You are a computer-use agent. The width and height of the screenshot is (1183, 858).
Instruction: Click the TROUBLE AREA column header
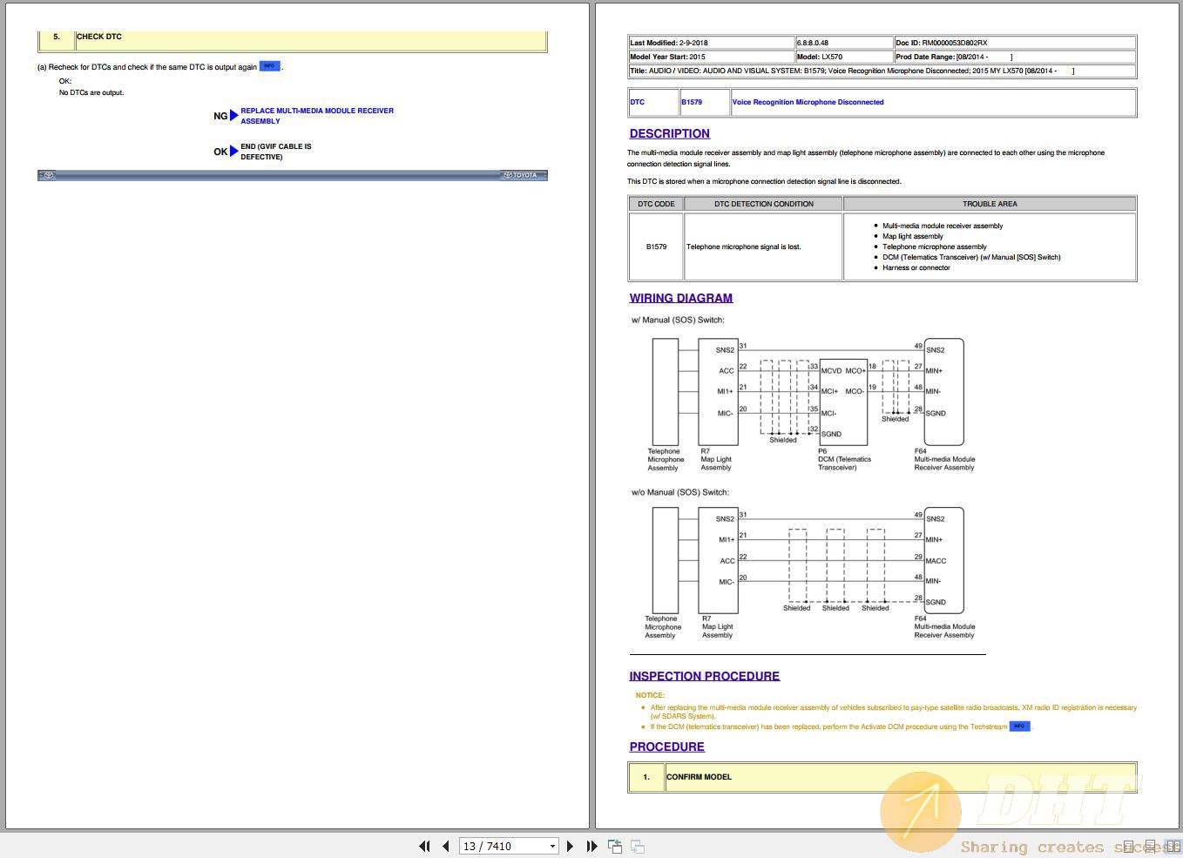click(x=990, y=204)
